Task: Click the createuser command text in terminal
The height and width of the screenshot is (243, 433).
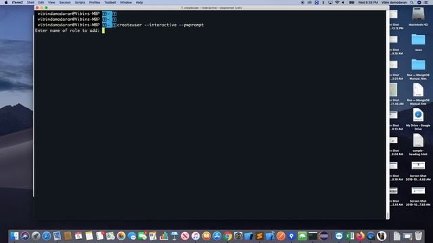Action: (160, 25)
